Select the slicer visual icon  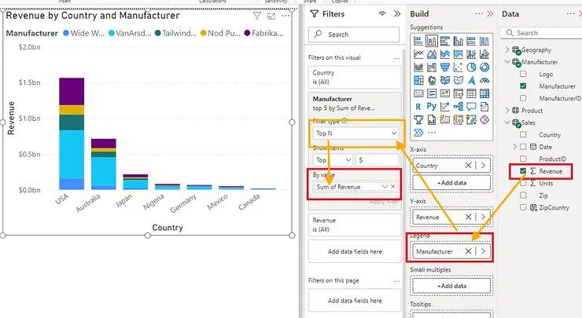tap(458, 93)
